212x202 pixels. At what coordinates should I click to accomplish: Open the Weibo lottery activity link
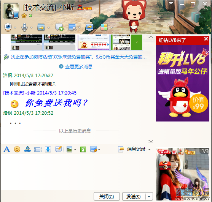tap(78, 57)
